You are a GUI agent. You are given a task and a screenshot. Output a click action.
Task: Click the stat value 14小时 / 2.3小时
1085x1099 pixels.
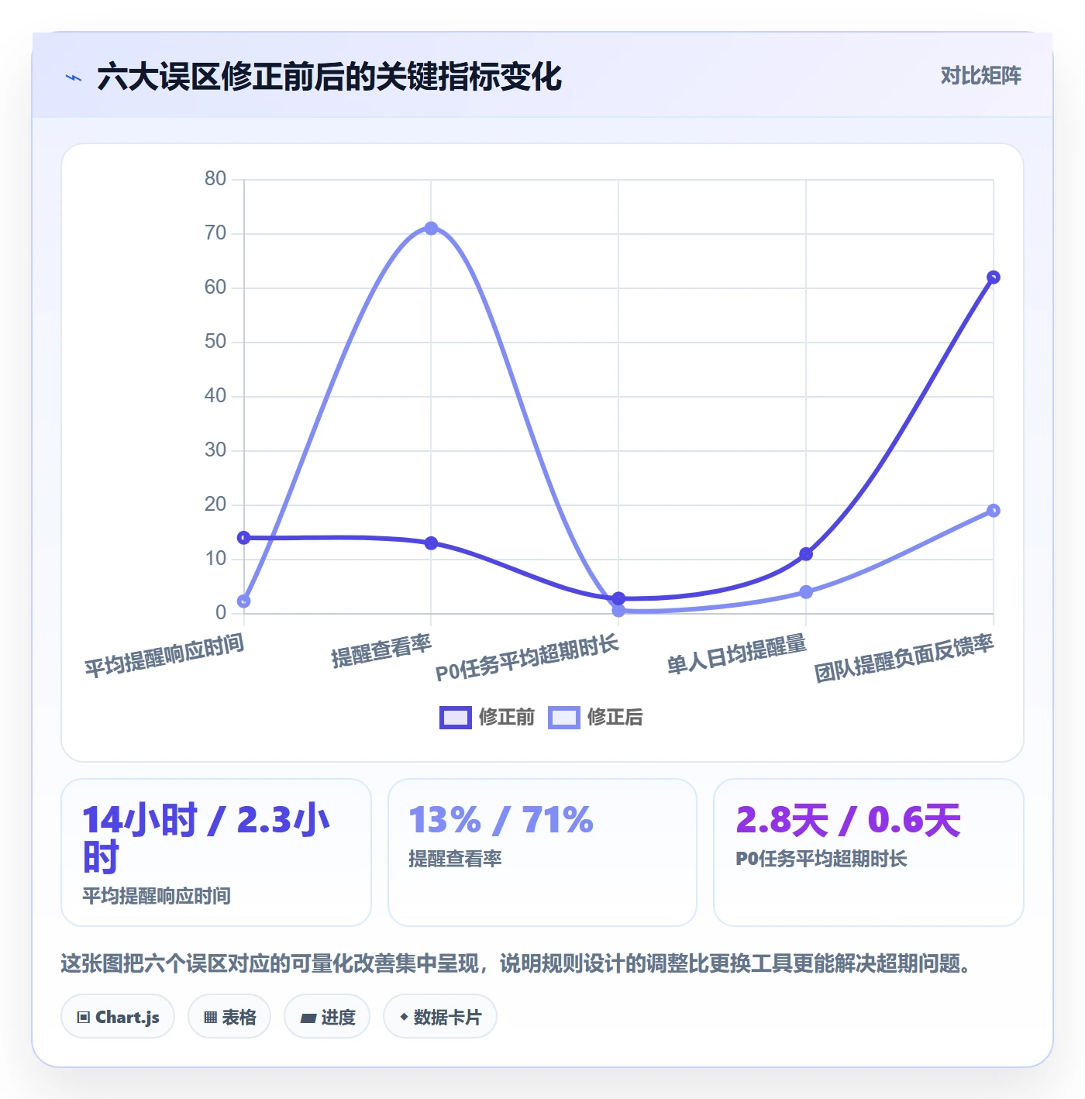coord(206,839)
